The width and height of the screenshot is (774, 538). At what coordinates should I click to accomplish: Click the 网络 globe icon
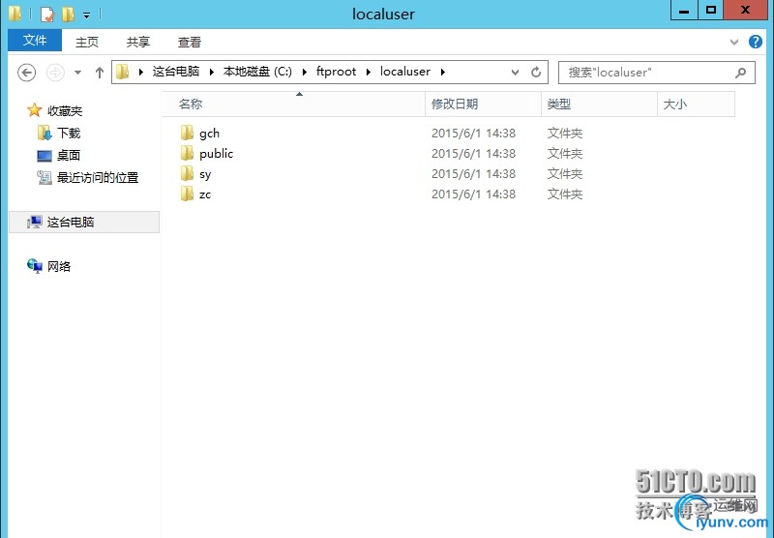(35, 266)
